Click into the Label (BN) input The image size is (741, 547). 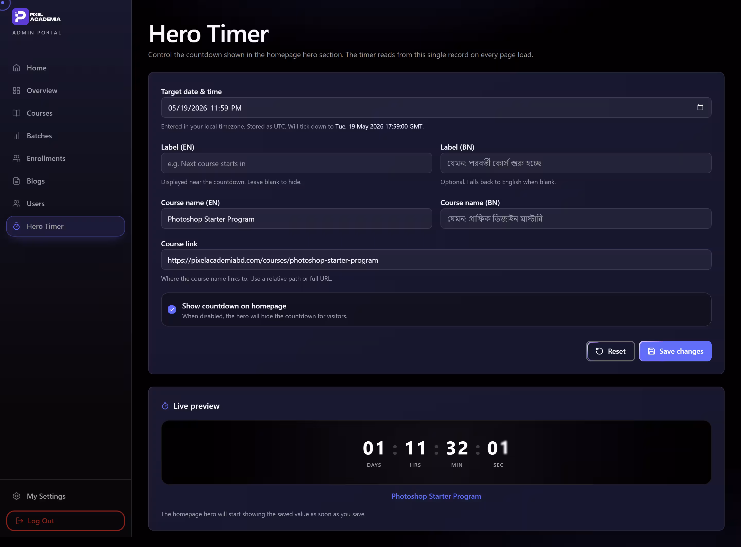pos(576,163)
